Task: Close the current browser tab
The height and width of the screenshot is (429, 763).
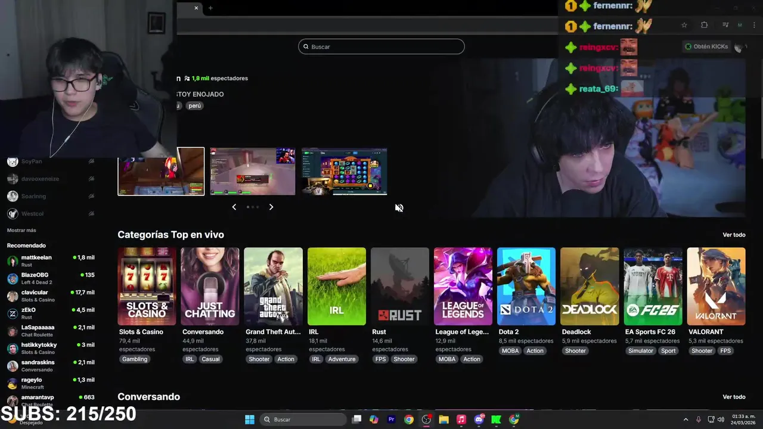Action: click(x=196, y=8)
